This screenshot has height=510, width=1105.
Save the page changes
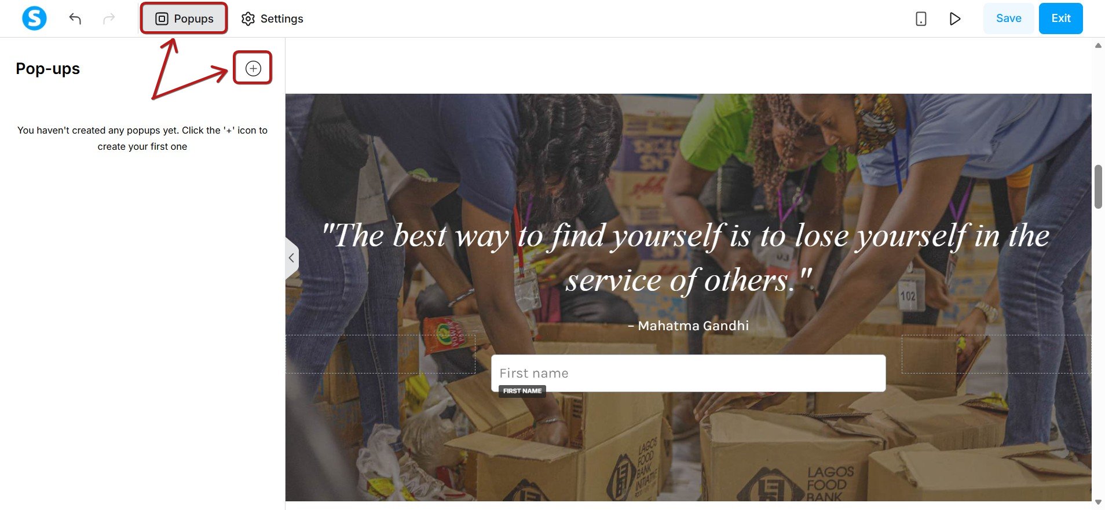tap(1008, 19)
